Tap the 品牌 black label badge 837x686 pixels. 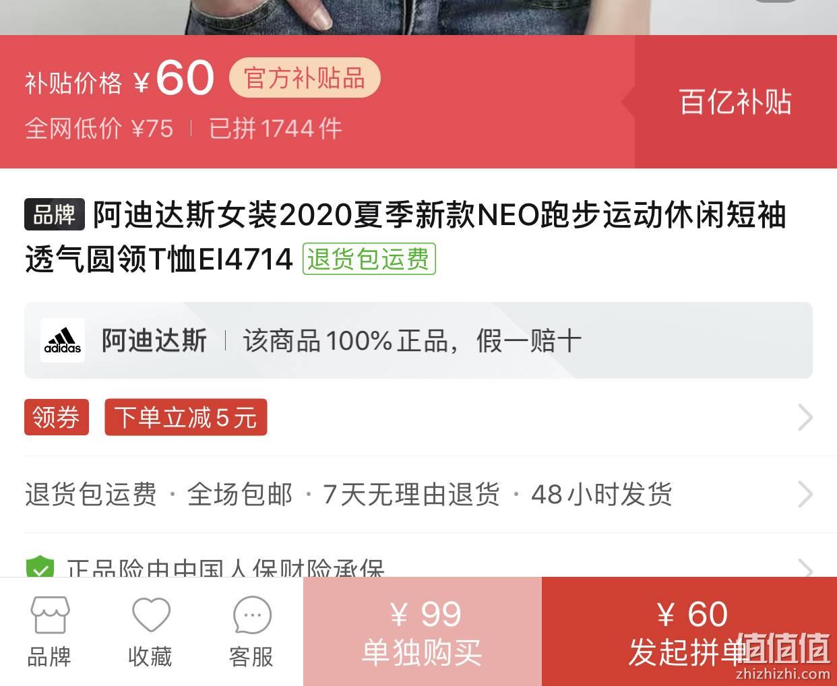pos(55,215)
